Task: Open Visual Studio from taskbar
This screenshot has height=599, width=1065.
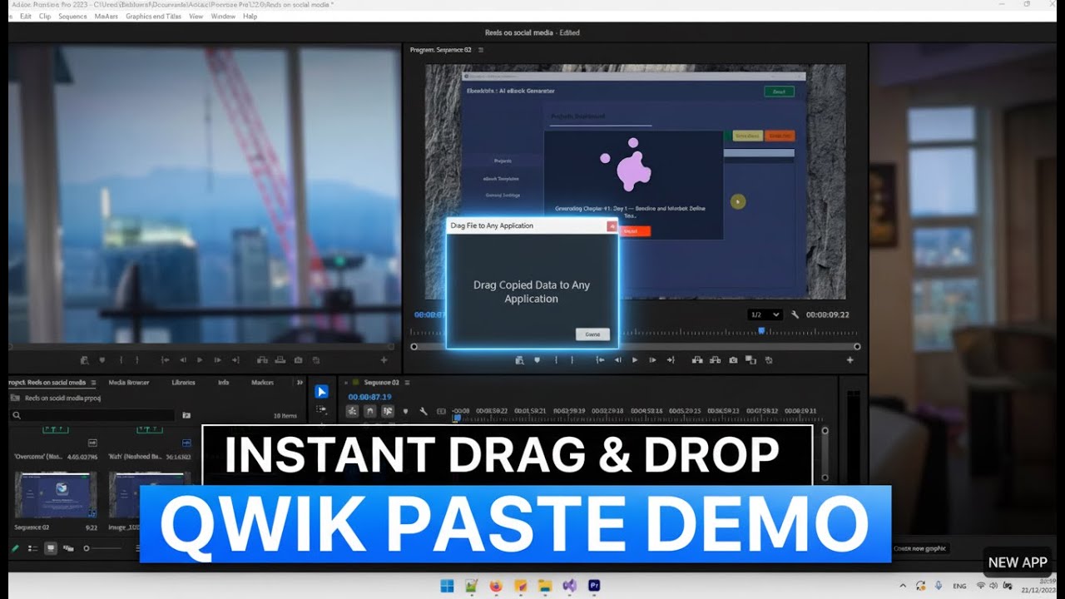Action: pos(570,586)
